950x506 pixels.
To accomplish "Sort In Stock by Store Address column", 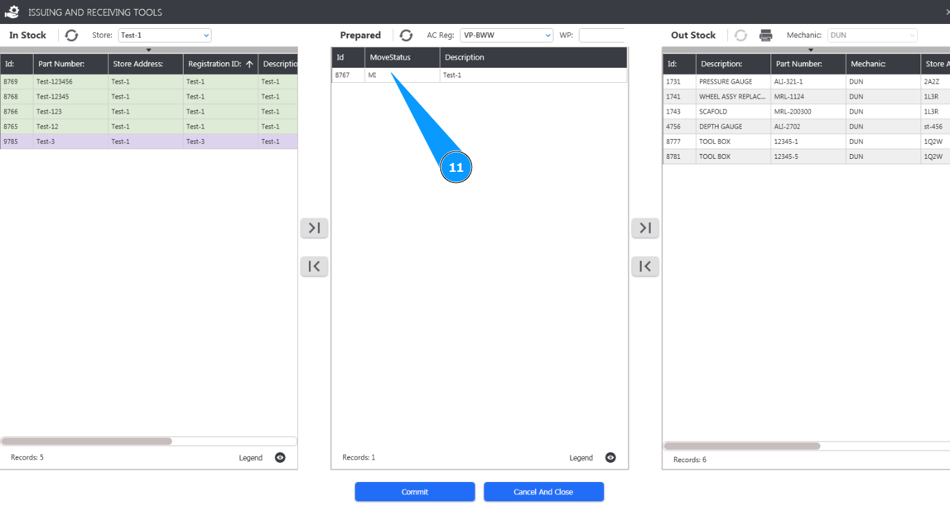I will (x=145, y=64).
